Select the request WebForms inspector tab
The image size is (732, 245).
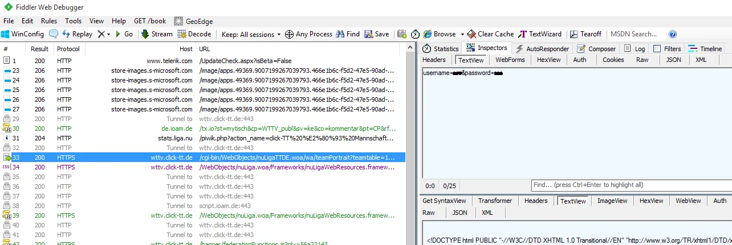(x=510, y=60)
